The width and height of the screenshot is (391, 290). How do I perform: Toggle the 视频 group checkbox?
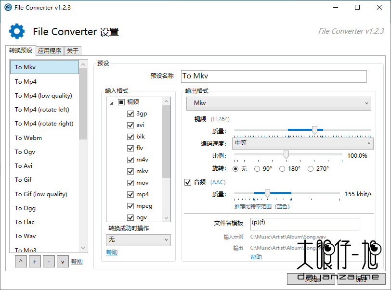(x=121, y=102)
